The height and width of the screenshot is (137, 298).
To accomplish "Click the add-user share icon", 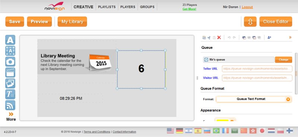I will [x=269, y=37].
